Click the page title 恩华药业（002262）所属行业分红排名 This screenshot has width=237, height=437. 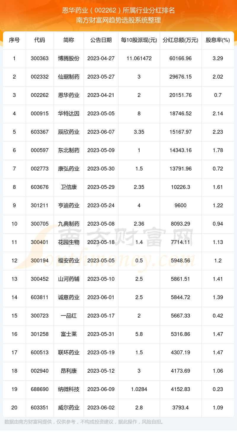(118, 11)
